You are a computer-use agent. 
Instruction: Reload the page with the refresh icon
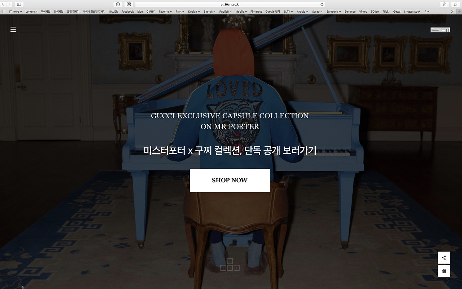pyautogui.click(x=322, y=4)
